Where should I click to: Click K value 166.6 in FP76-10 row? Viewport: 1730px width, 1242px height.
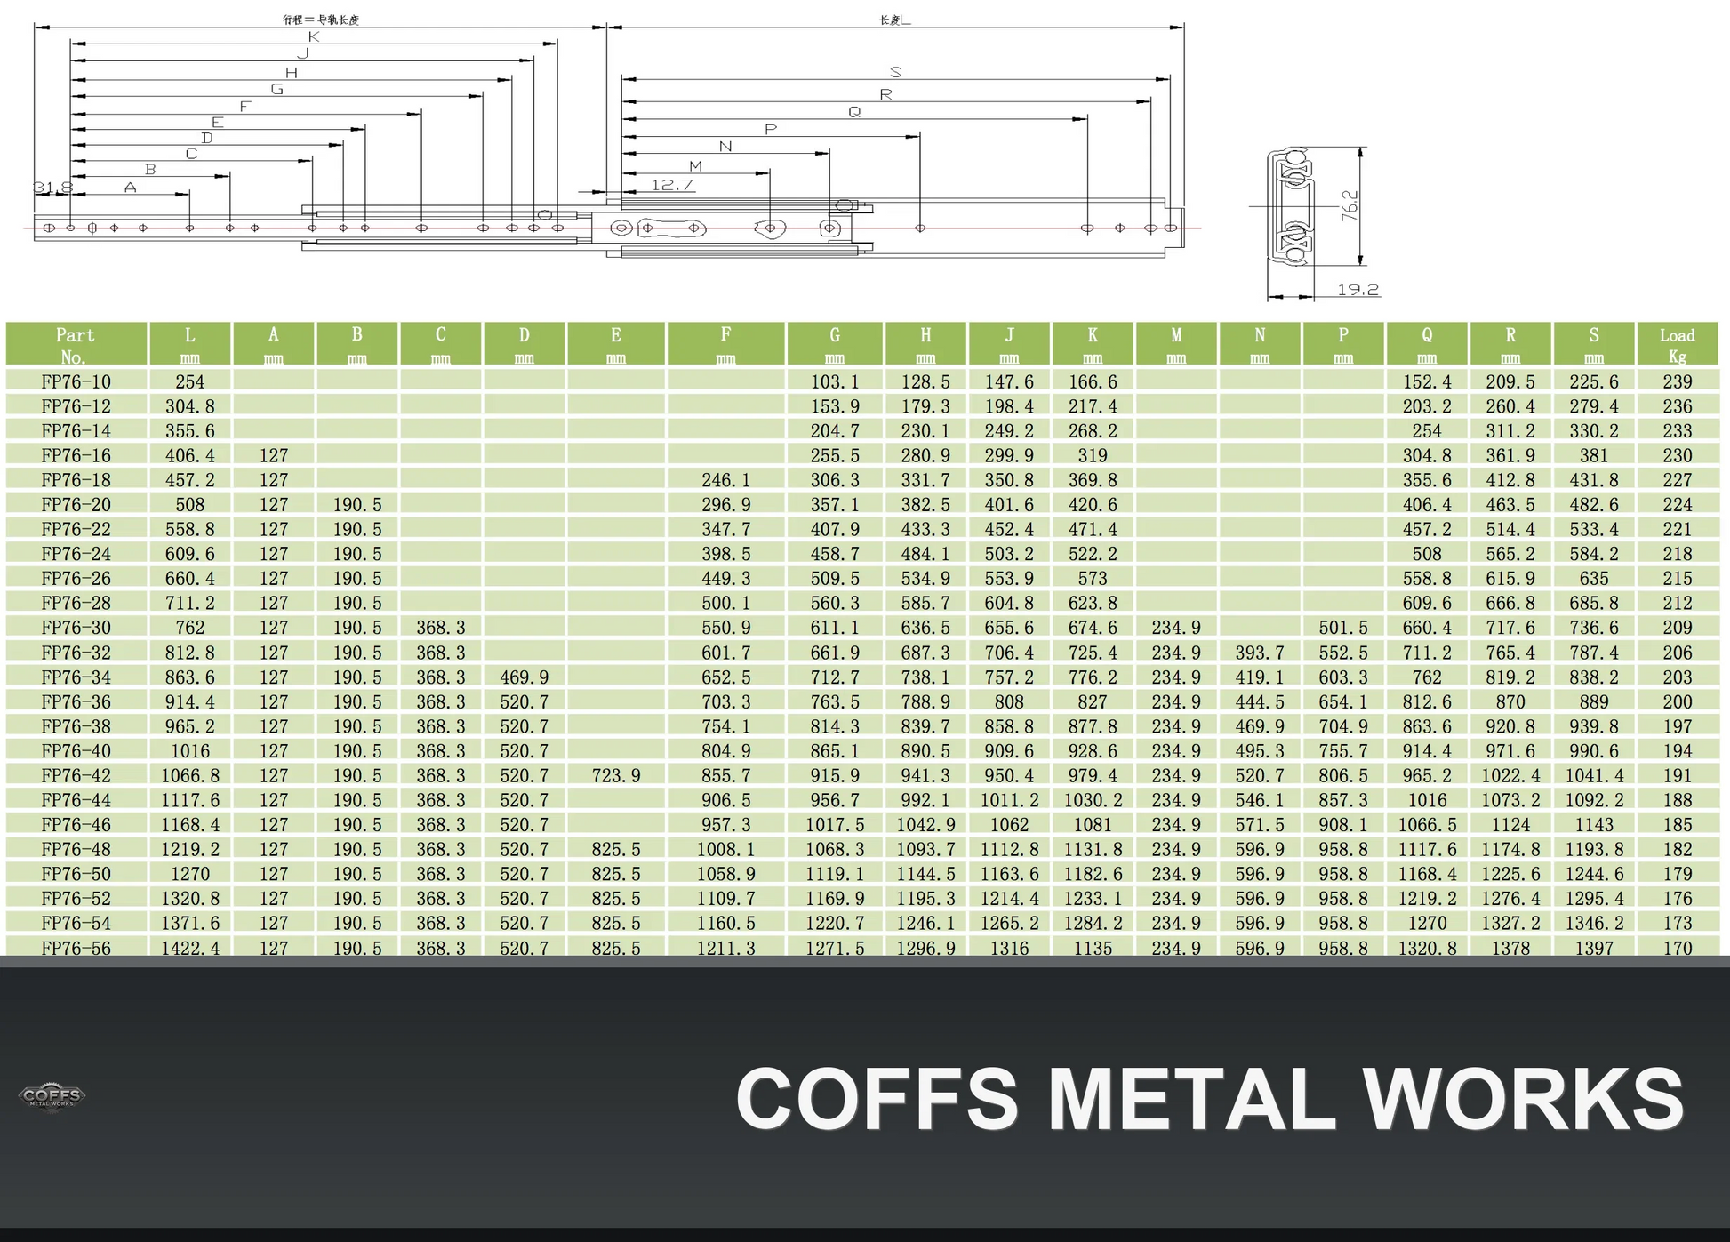(1093, 382)
